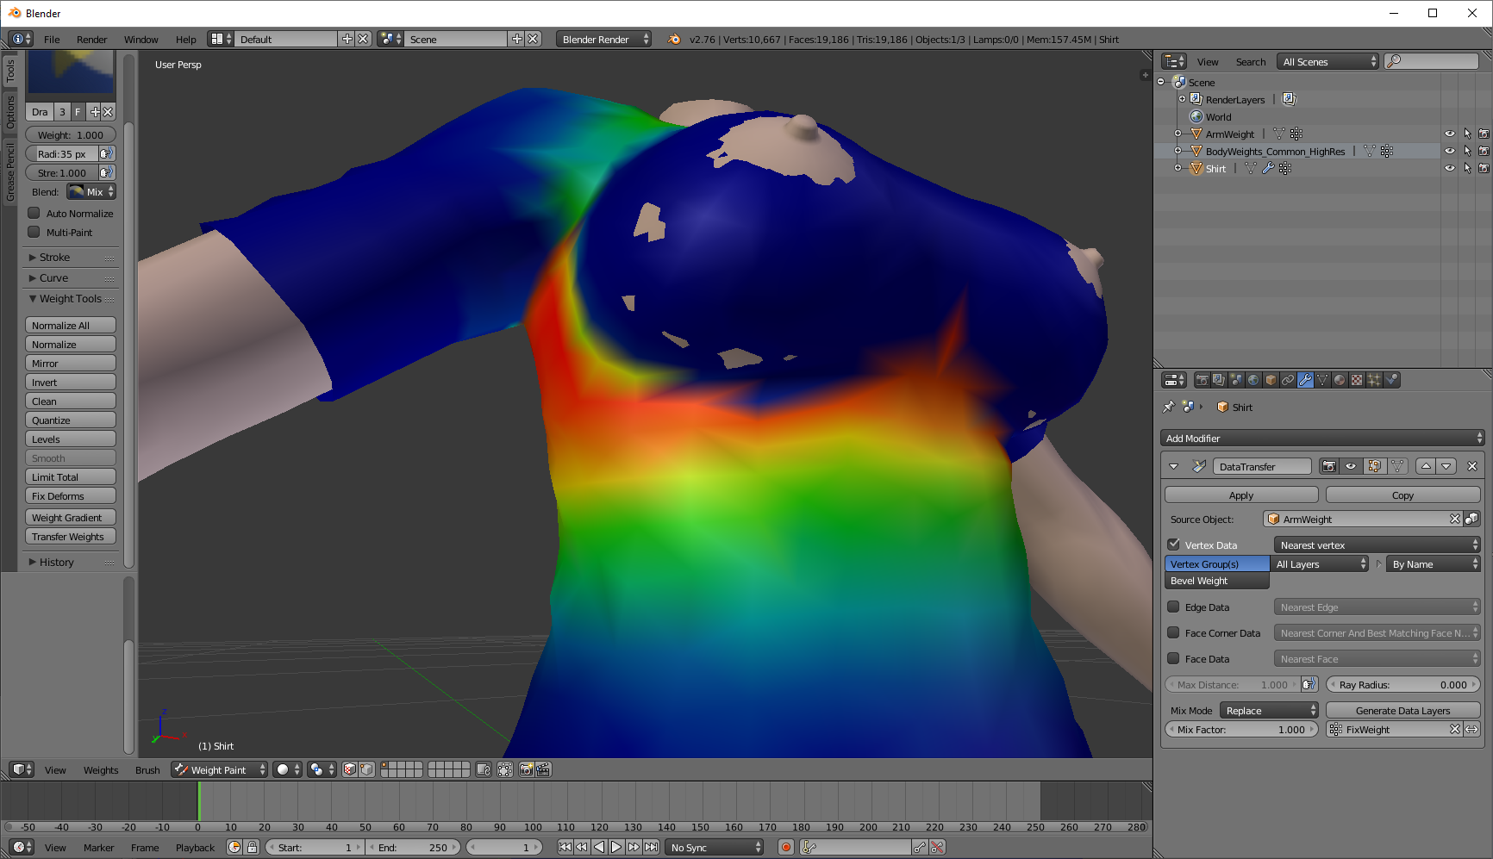The image size is (1493, 859).
Task: Play the animation in reverse
Action: coord(599,847)
